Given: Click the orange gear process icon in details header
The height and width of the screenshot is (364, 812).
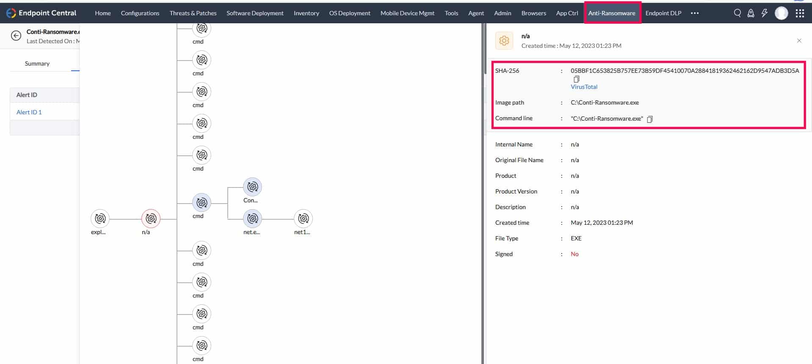Looking at the screenshot, I should pyautogui.click(x=504, y=41).
